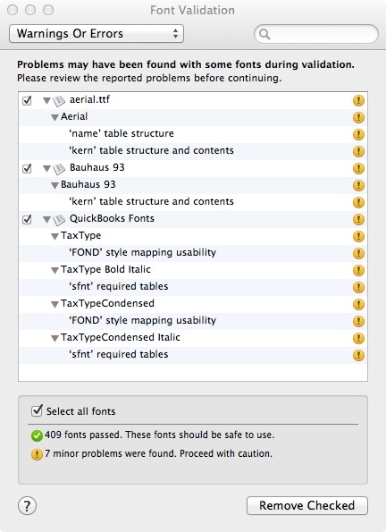Screen dimensions: 386x532
Task: Toggle the Select all fonts checkbox
Action: (x=37, y=411)
